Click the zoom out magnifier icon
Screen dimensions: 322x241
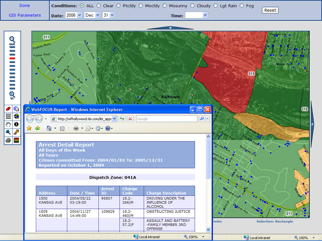12,39
